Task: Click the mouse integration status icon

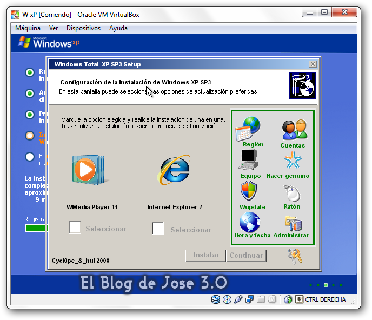Action: [288, 299]
